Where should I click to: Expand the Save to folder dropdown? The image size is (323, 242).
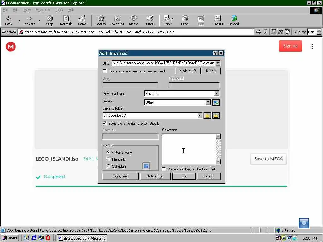199,115
